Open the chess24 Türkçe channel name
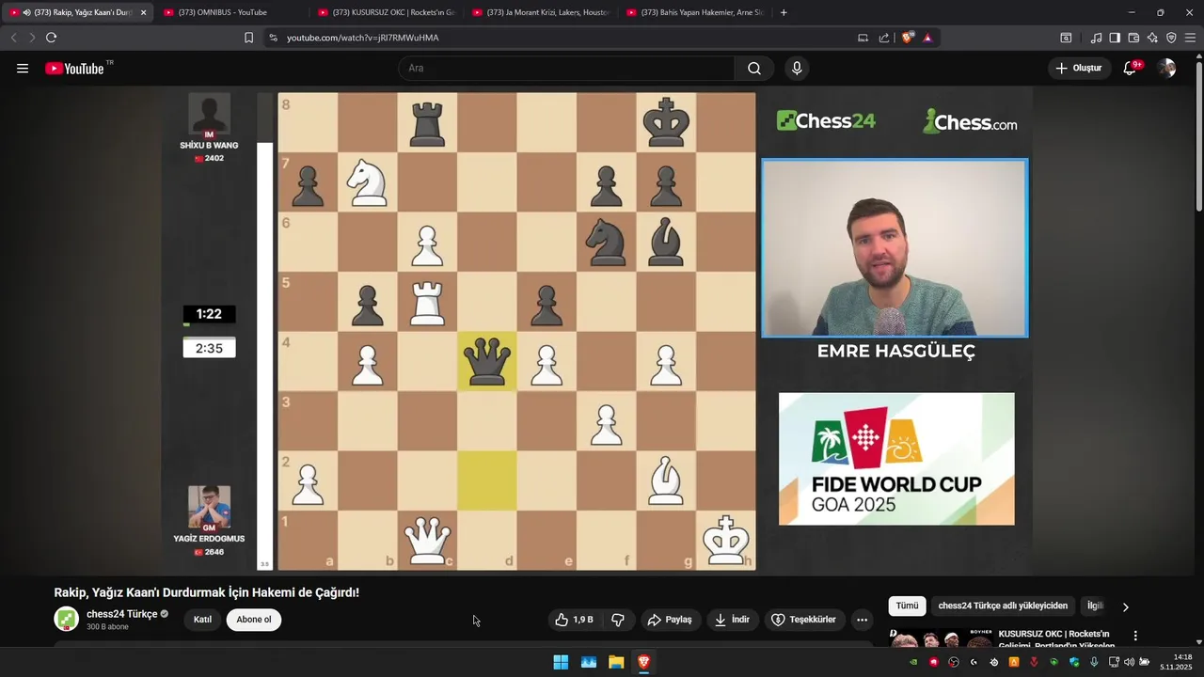The image size is (1204, 677). 121,614
